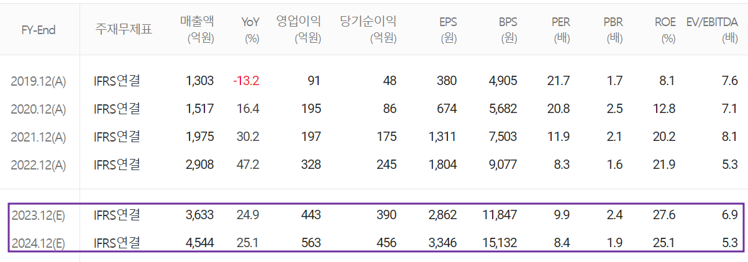Select the 11.9 PER value
Viewport: 748px width, 262px height.
(x=560, y=137)
